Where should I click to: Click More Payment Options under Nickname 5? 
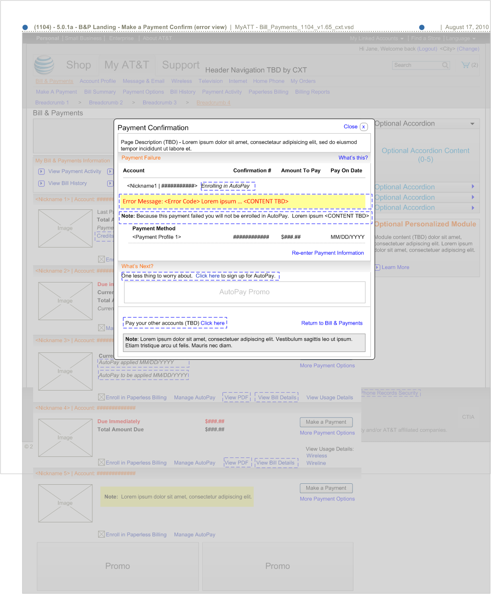click(327, 499)
